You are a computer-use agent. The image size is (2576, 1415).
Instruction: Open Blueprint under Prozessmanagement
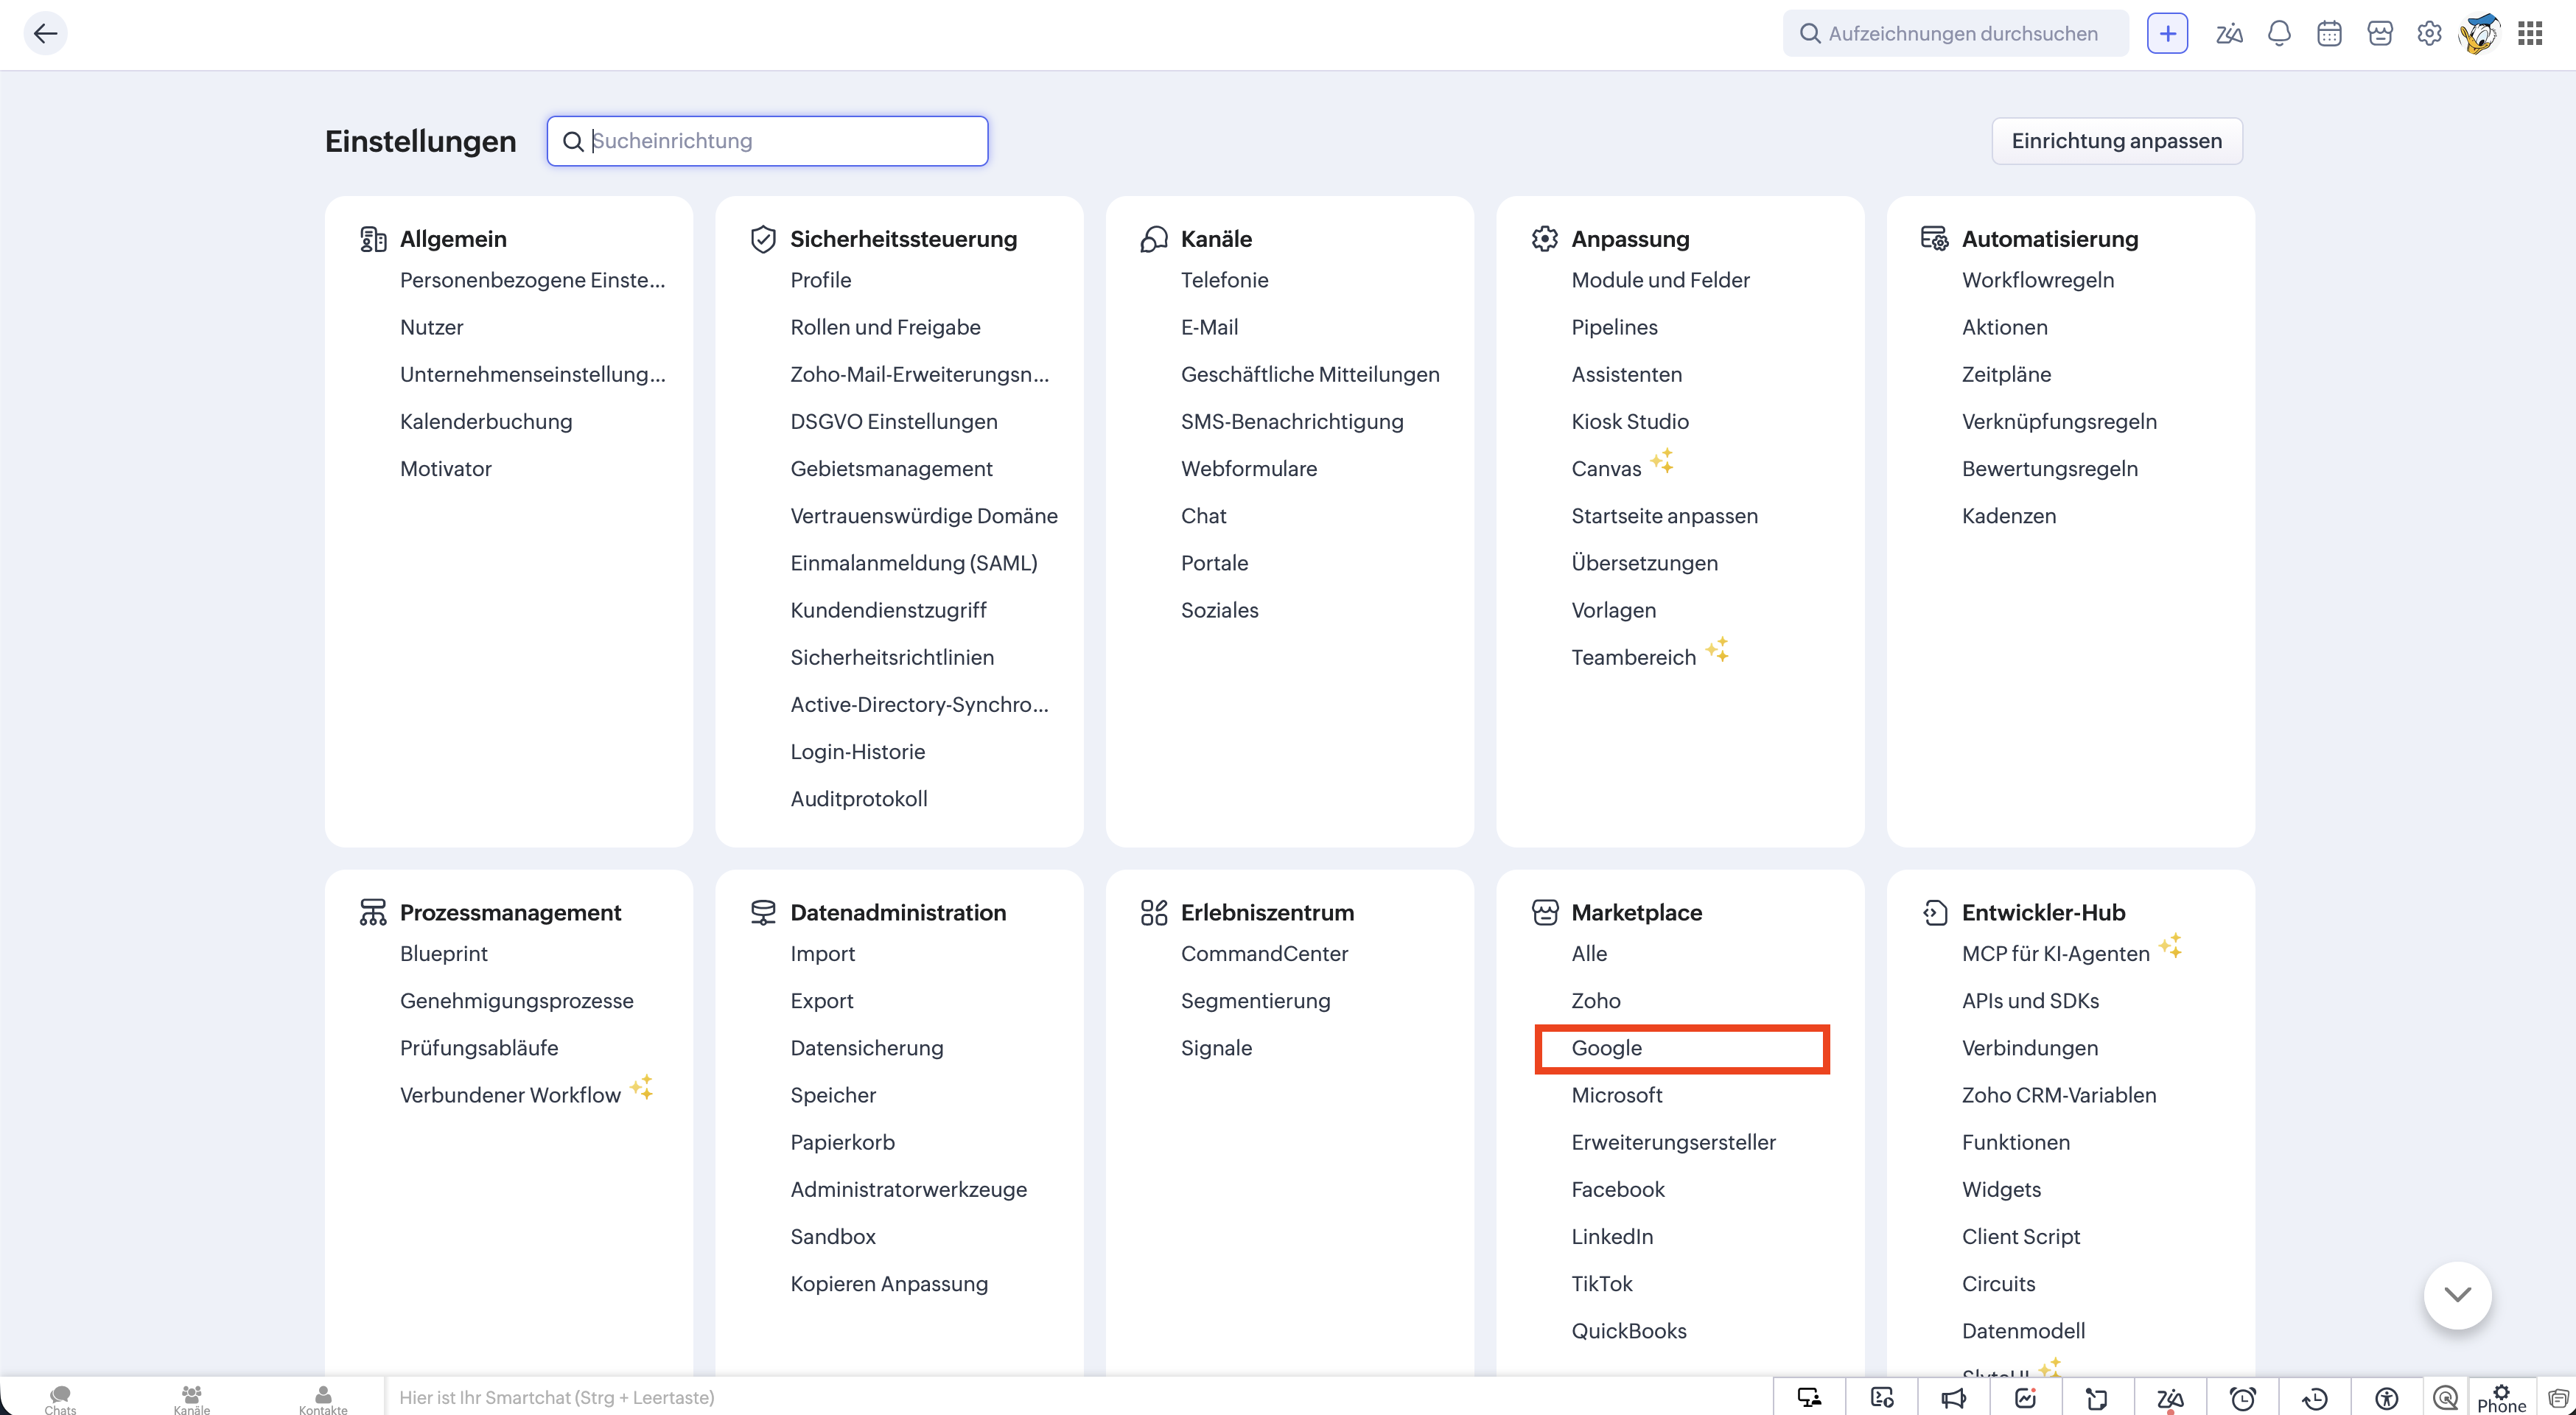443,953
